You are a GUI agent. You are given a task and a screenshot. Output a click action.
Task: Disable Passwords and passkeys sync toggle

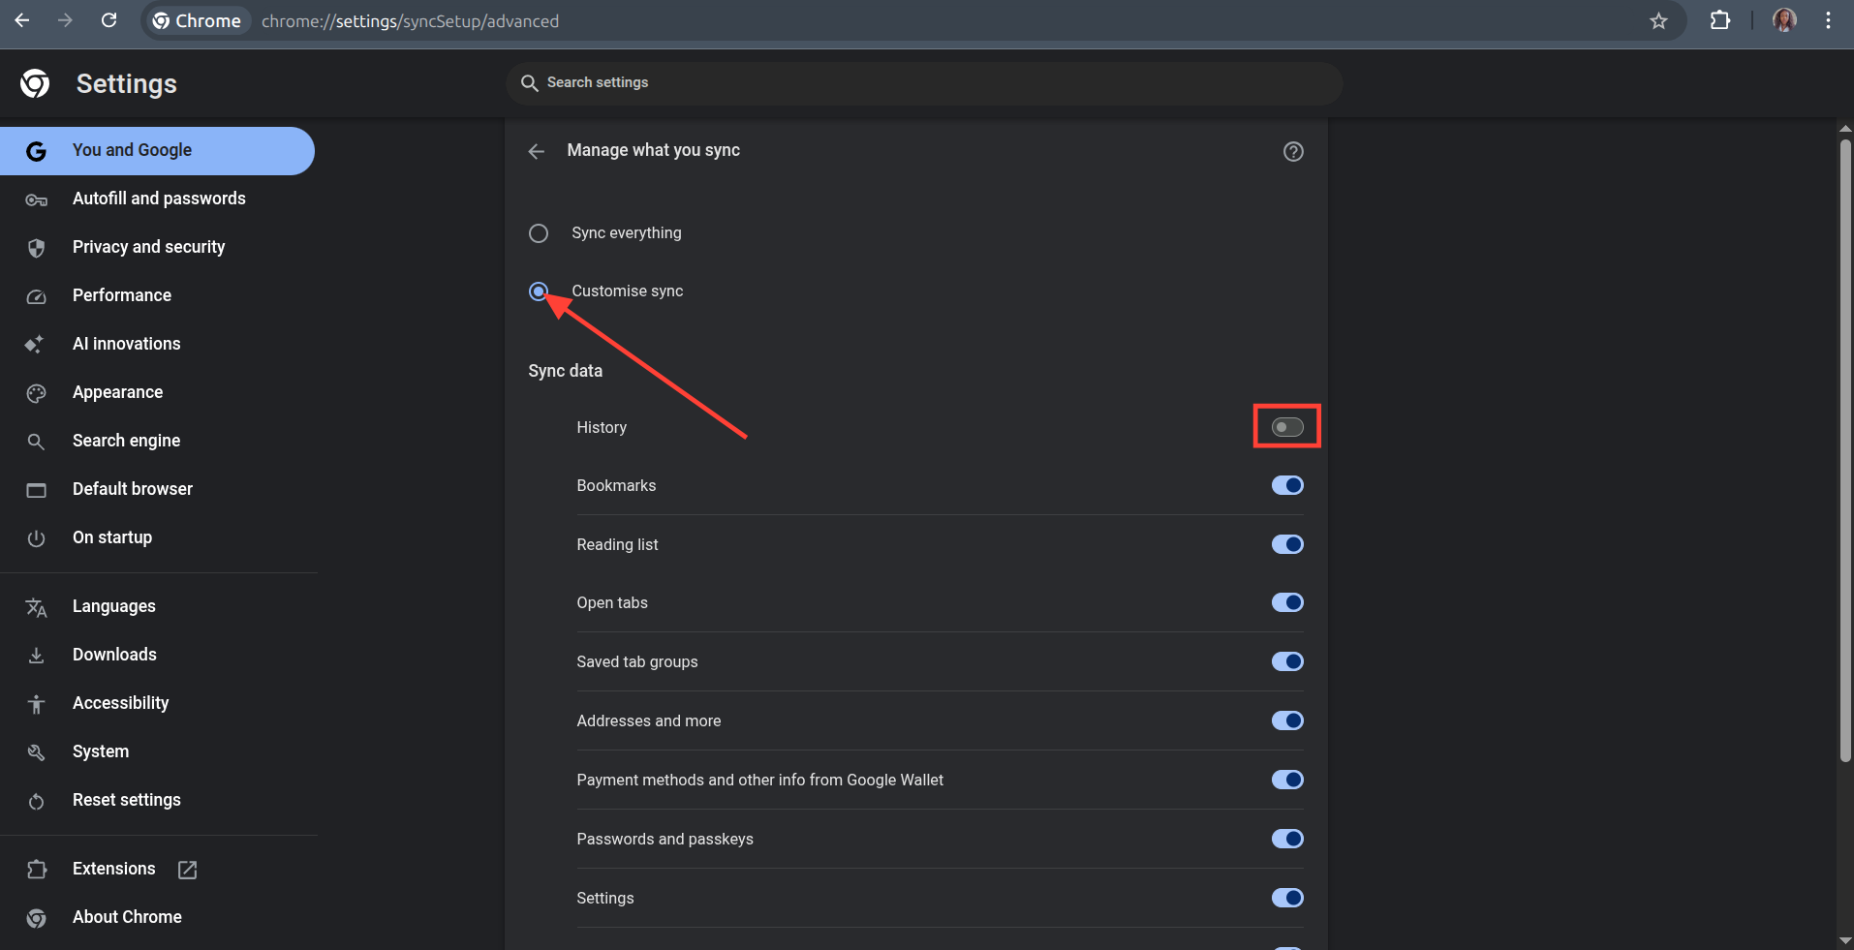tap(1287, 839)
